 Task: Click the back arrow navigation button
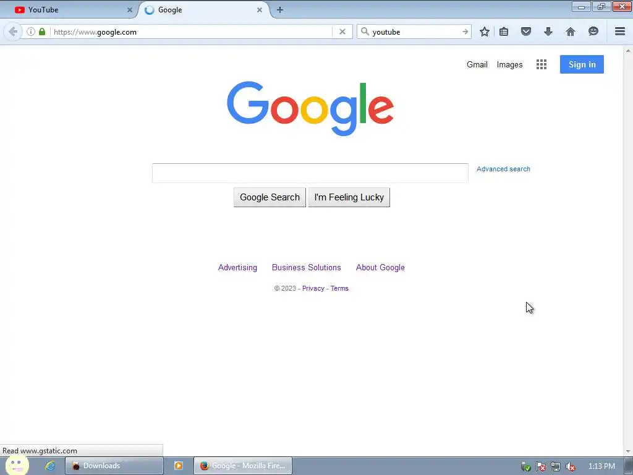click(13, 32)
